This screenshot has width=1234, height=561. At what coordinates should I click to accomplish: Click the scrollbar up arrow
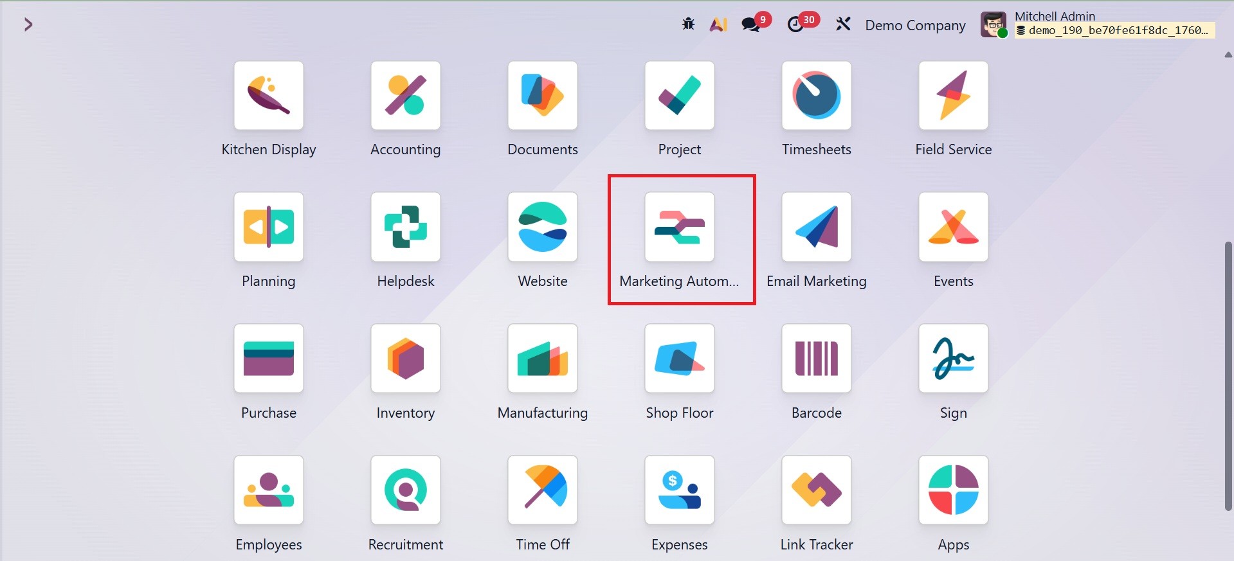click(x=1228, y=55)
